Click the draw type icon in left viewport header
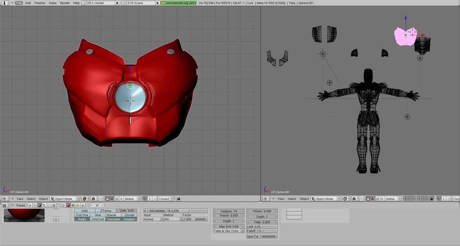460x246 pixels. pyautogui.click(x=84, y=199)
